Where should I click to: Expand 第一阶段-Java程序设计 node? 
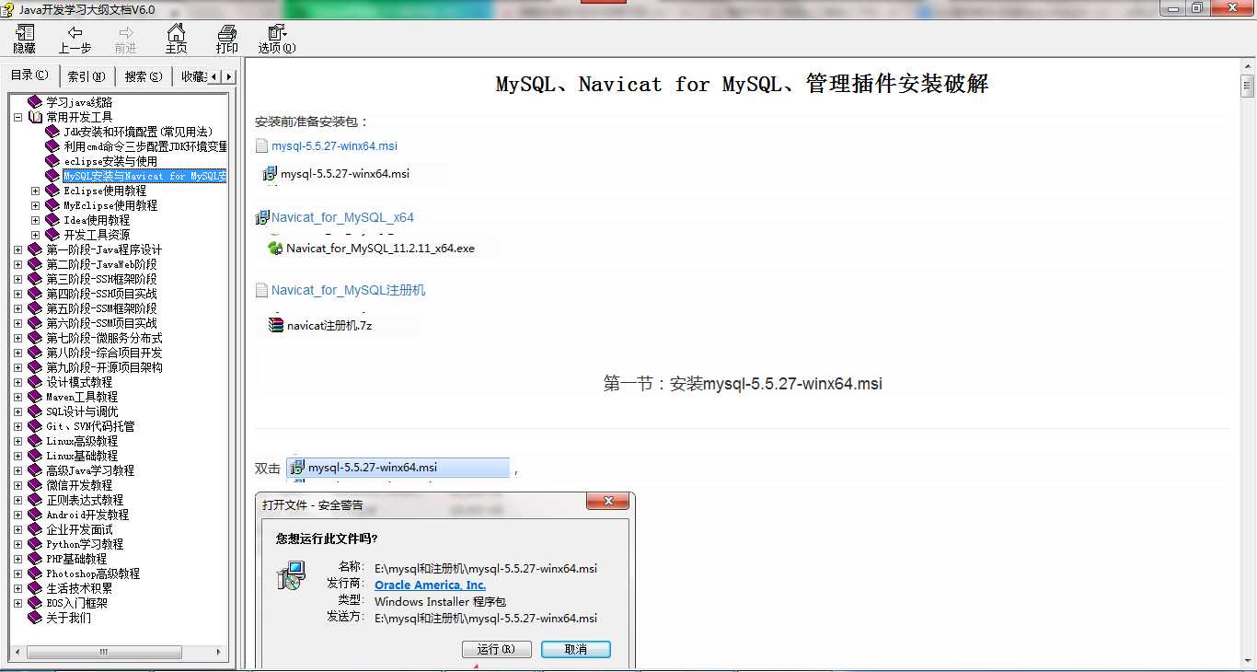18,249
